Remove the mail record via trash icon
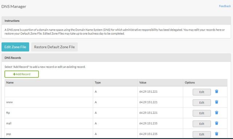The width and height of the screenshot is (233, 139). (x=217, y=123)
